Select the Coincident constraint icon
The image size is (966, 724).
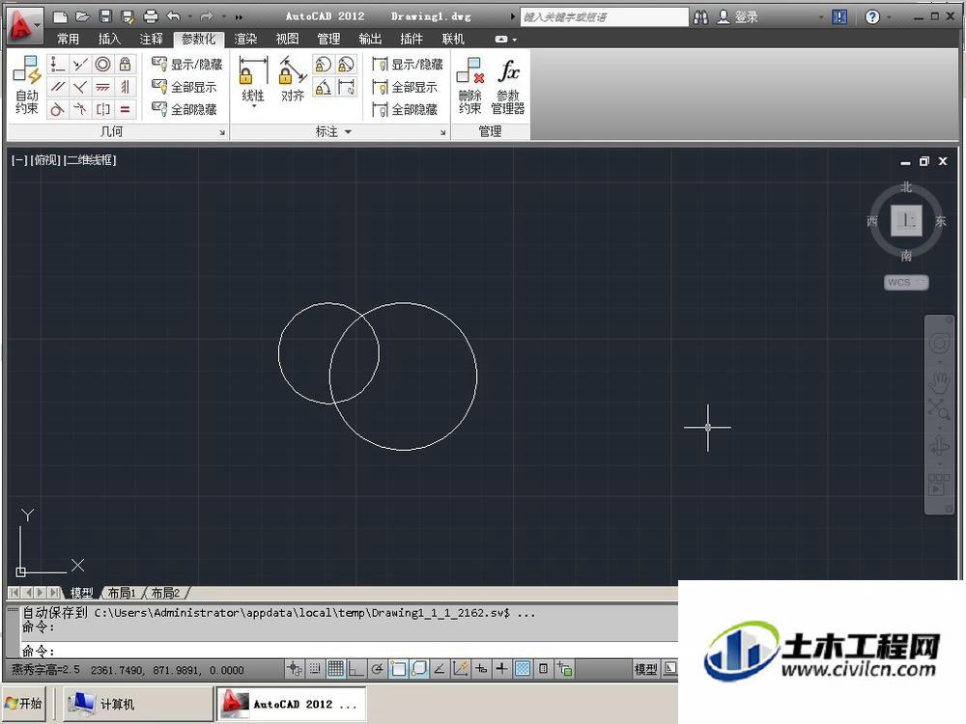(57, 64)
